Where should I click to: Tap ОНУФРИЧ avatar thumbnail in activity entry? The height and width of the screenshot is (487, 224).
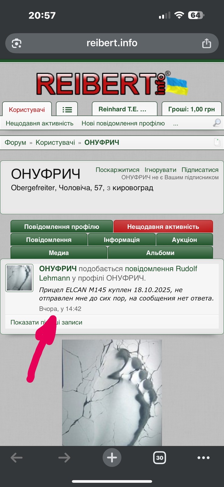tap(19, 278)
